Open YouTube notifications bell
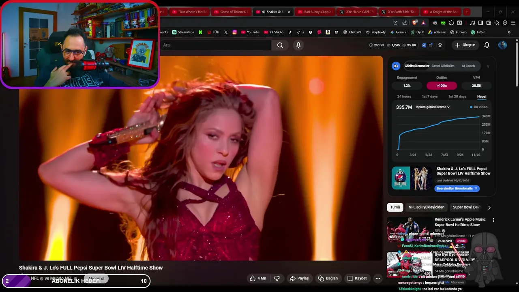Screen dimensions: 519x292 (487, 45)
